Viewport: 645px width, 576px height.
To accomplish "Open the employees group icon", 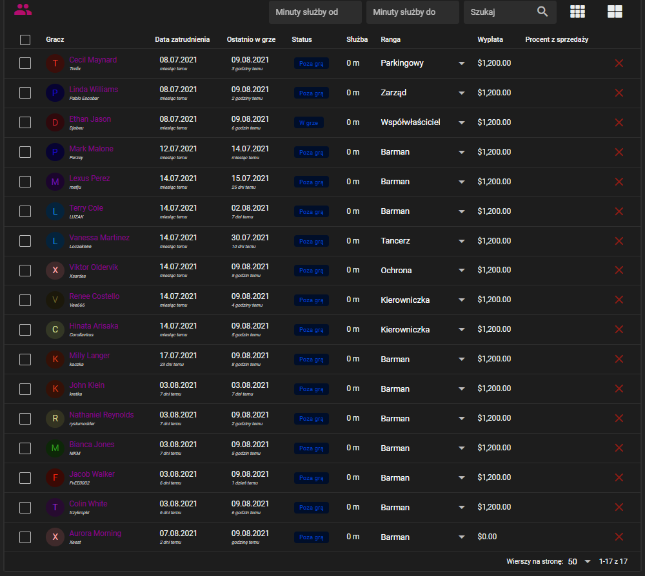I will pos(23,10).
